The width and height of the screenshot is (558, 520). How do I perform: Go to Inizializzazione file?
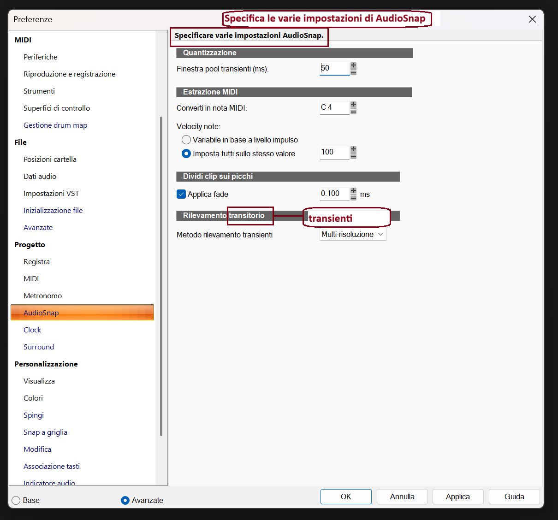[53, 210]
